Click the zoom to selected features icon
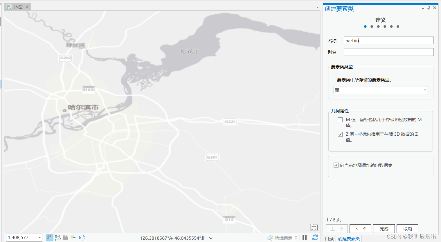The width and height of the screenshot is (441, 242). 270,238
